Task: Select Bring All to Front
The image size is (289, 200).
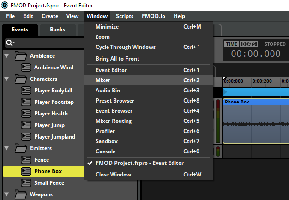Action: [149, 59]
